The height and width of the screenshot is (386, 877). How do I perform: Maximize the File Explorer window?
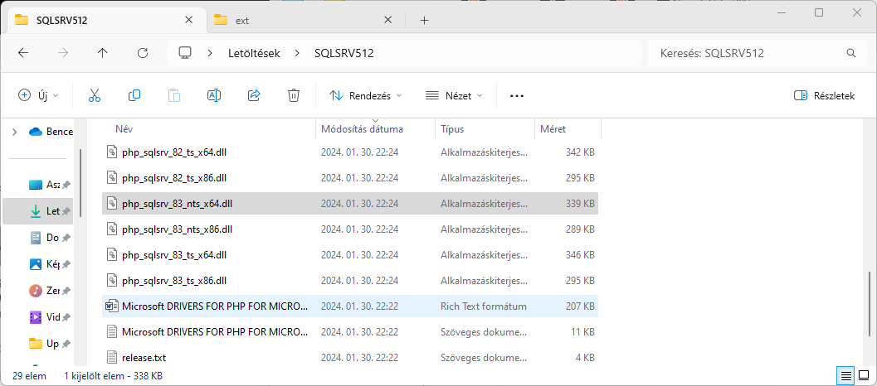819,13
